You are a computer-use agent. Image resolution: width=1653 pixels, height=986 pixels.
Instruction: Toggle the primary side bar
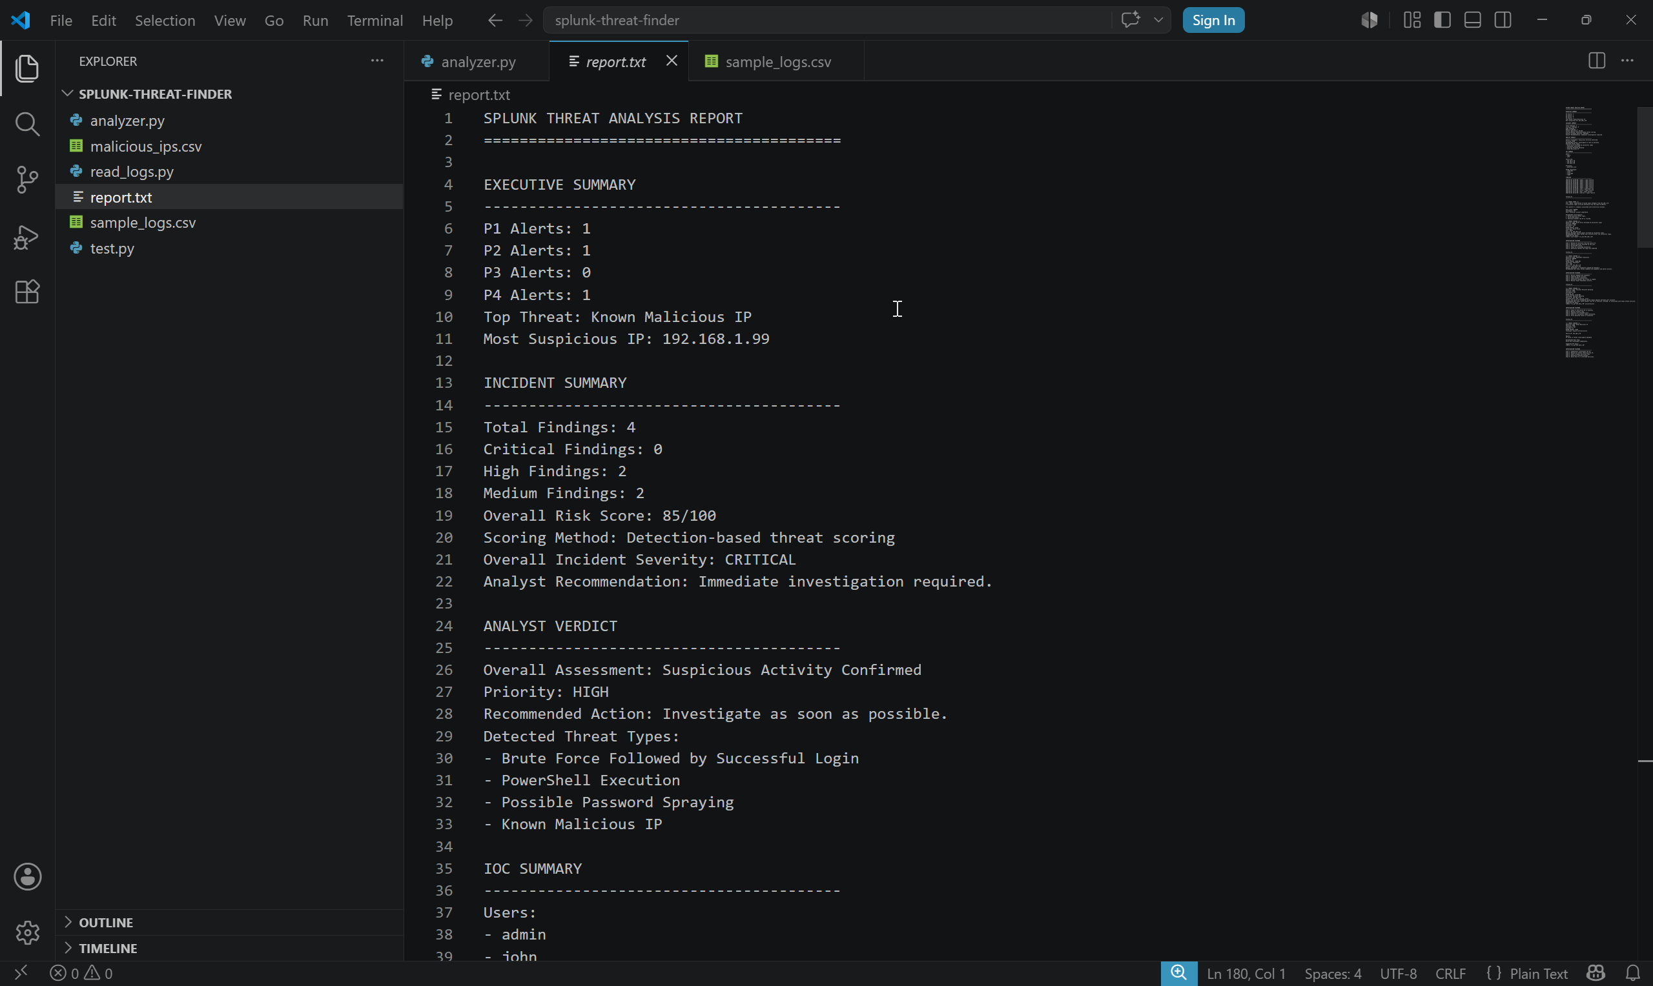point(1443,20)
